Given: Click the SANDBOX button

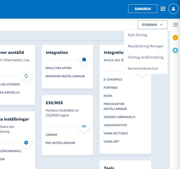Looking at the screenshot, I should (143, 9).
